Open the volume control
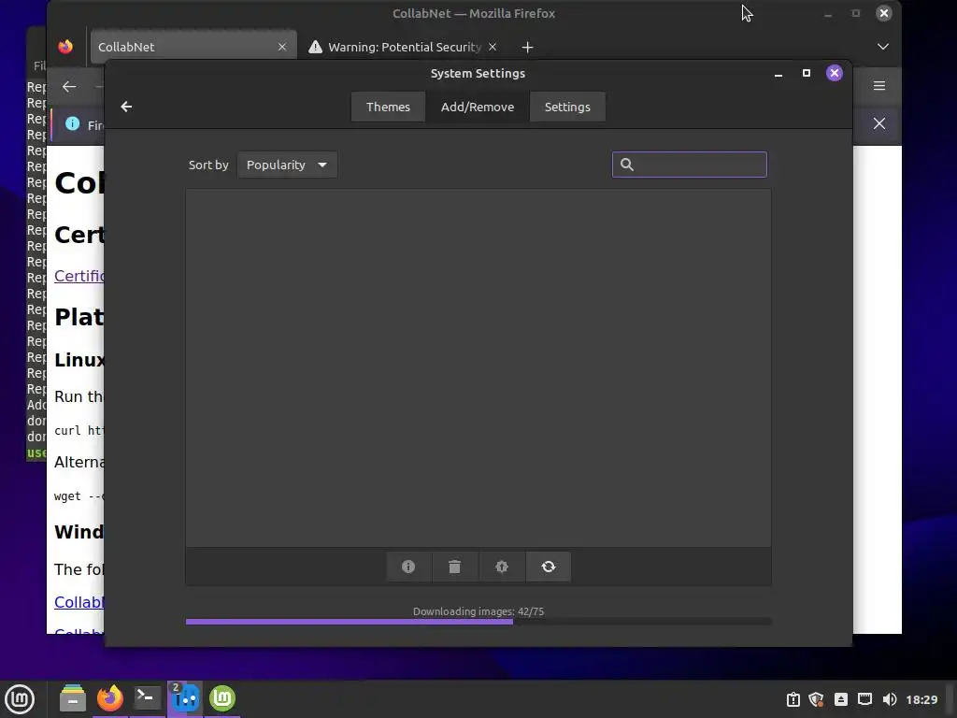957x718 pixels. pyautogui.click(x=890, y=699)
